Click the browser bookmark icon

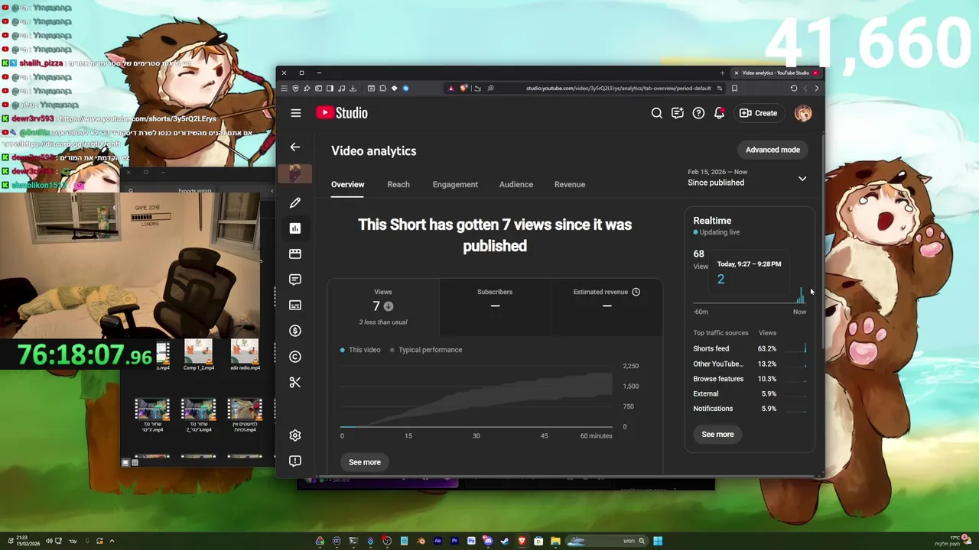[x=734, y=88]
